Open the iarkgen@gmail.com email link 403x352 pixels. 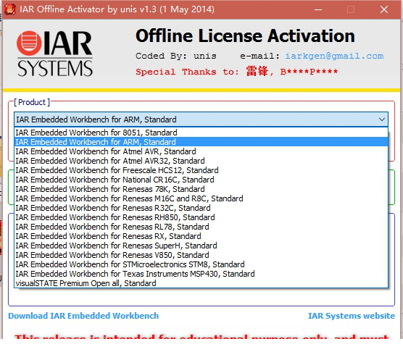coord(334,56)
